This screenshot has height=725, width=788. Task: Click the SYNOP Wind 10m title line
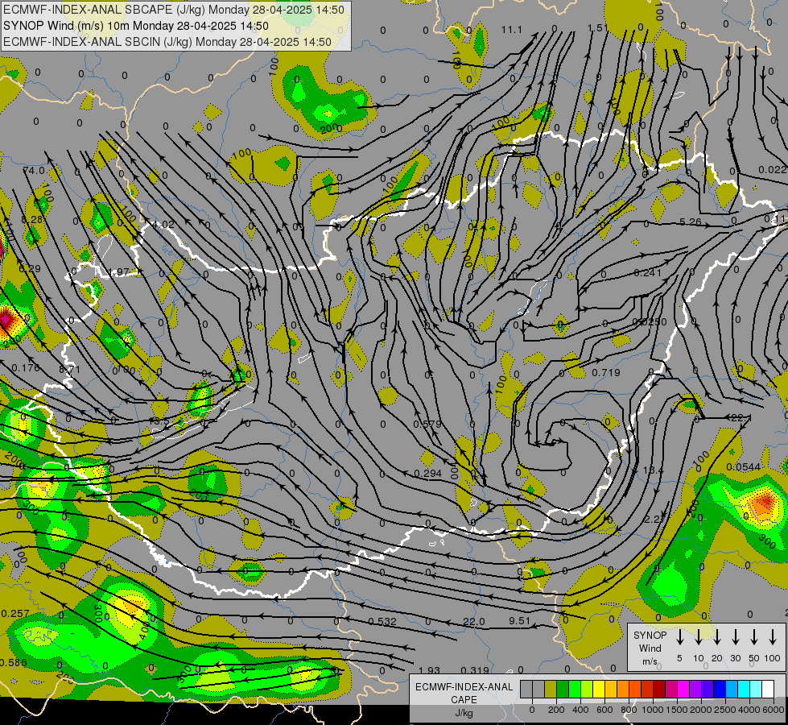[x=136, y=26]
